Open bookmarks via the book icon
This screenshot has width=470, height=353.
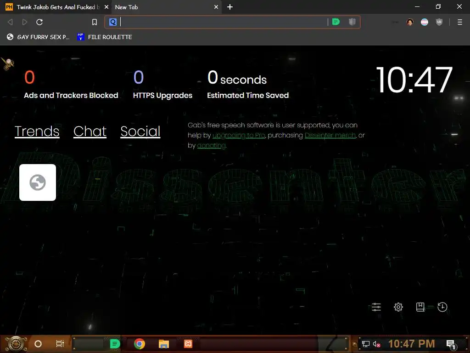click(420, 307)
